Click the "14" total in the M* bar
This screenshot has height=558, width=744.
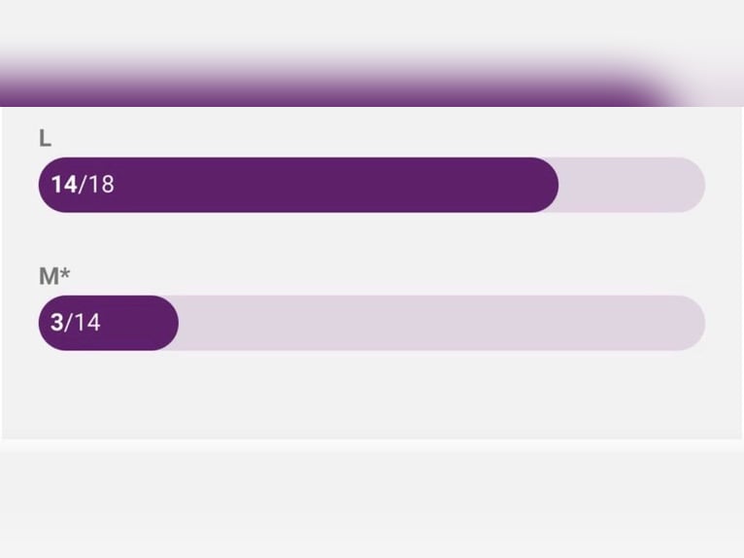point(86,322)
